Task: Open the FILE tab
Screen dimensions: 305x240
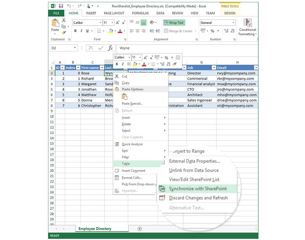Action: tap(56, 13)
